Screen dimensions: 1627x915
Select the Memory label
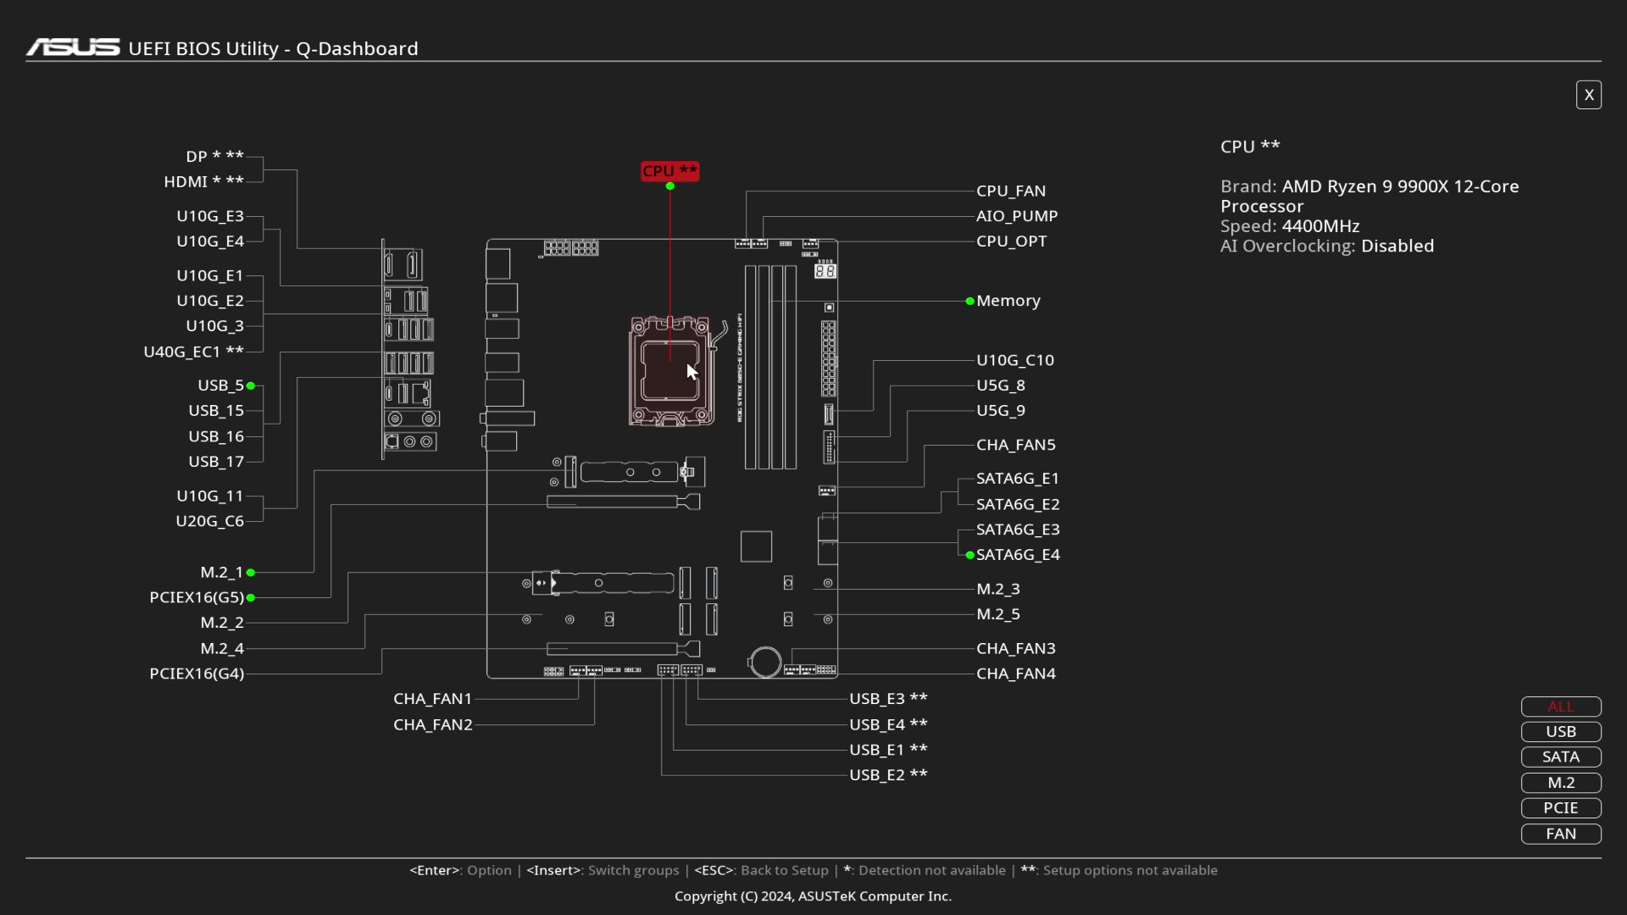click(x=1008, y=301)
